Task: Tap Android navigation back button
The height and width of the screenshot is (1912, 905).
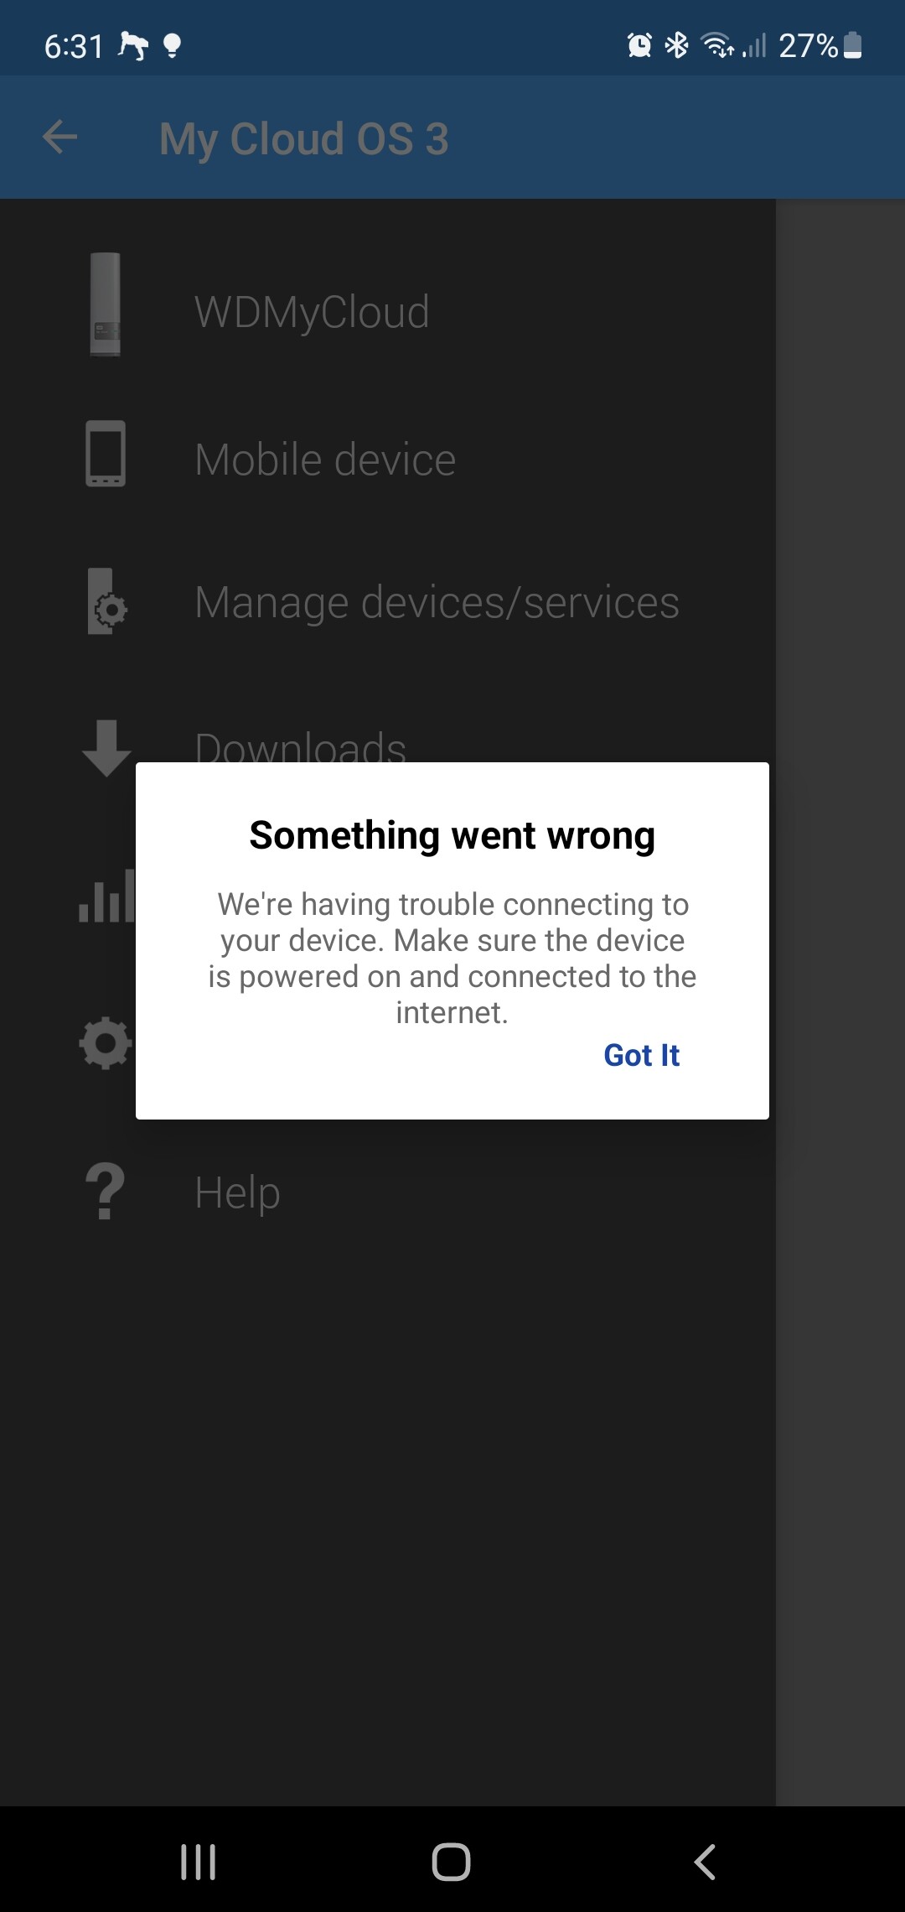Action: pos(705,1862)
